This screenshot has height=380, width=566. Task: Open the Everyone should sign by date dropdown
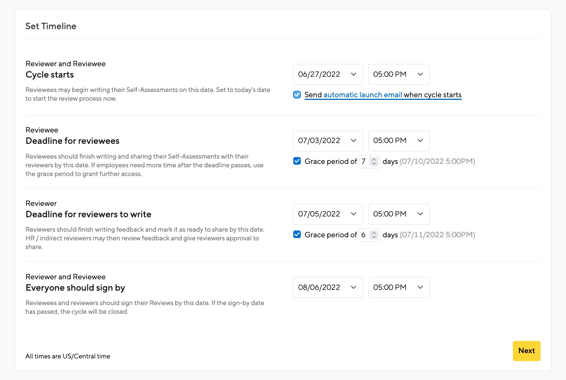click(328, 288)
